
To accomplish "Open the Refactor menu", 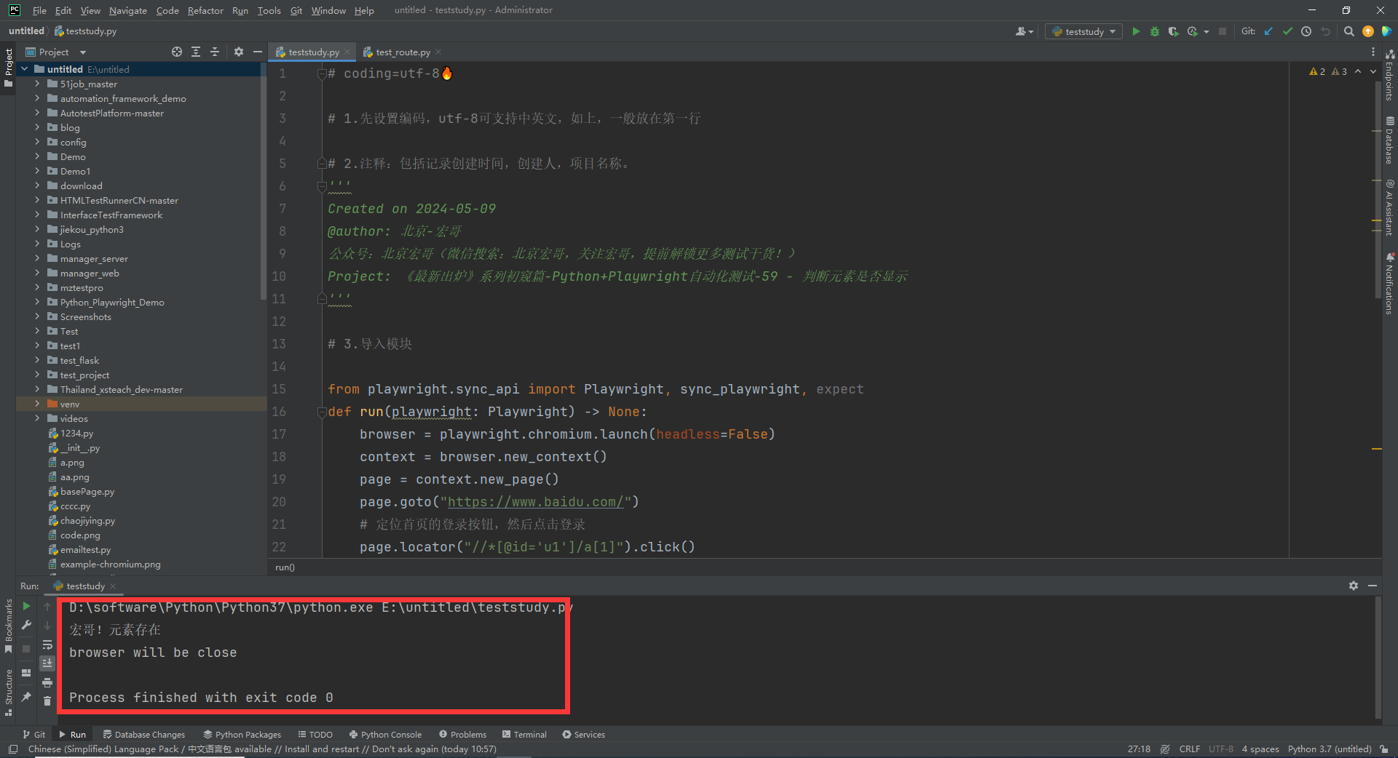I will point(205,10).
